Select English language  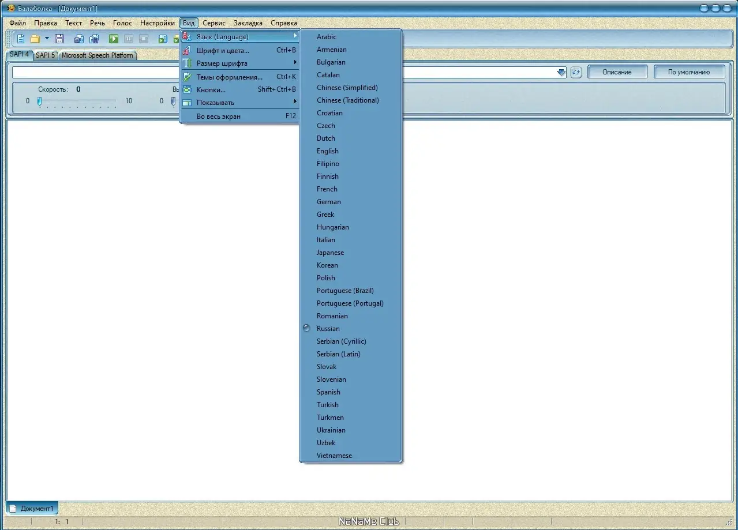click(350, 151)
